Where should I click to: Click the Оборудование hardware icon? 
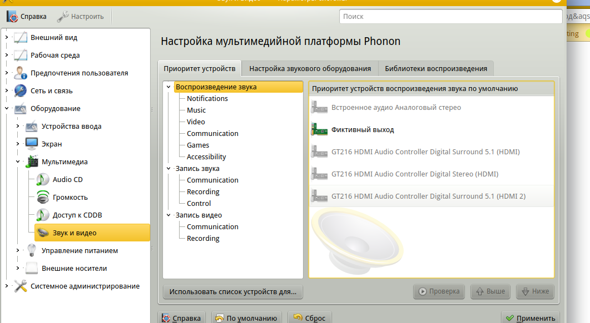click(x=21, y=109)
